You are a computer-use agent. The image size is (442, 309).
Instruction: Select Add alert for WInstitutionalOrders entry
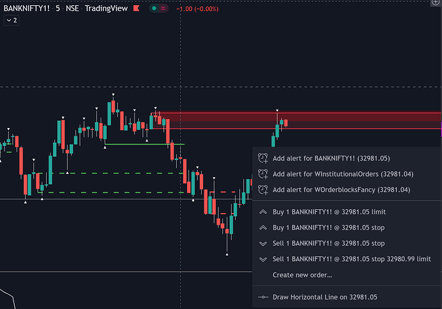pyautogui.click(x=347, y=174)
